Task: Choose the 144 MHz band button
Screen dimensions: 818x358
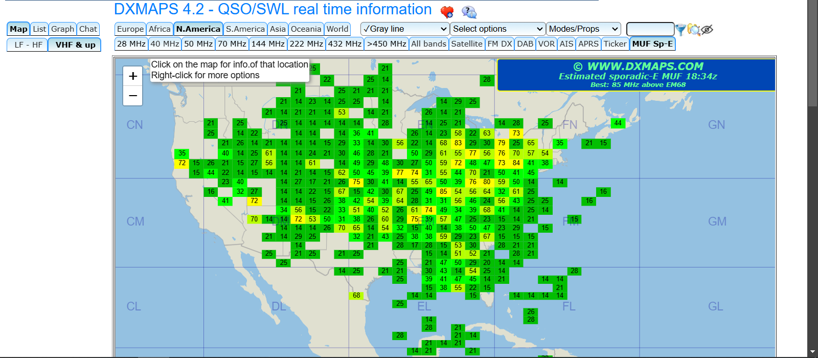Action: tap(268, 44)
